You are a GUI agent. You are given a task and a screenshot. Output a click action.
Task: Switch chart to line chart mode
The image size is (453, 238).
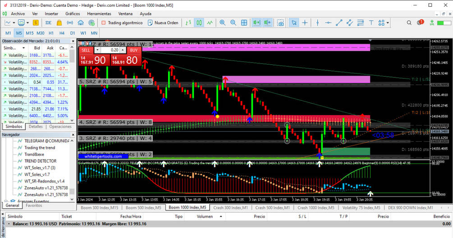click(210, 23)
